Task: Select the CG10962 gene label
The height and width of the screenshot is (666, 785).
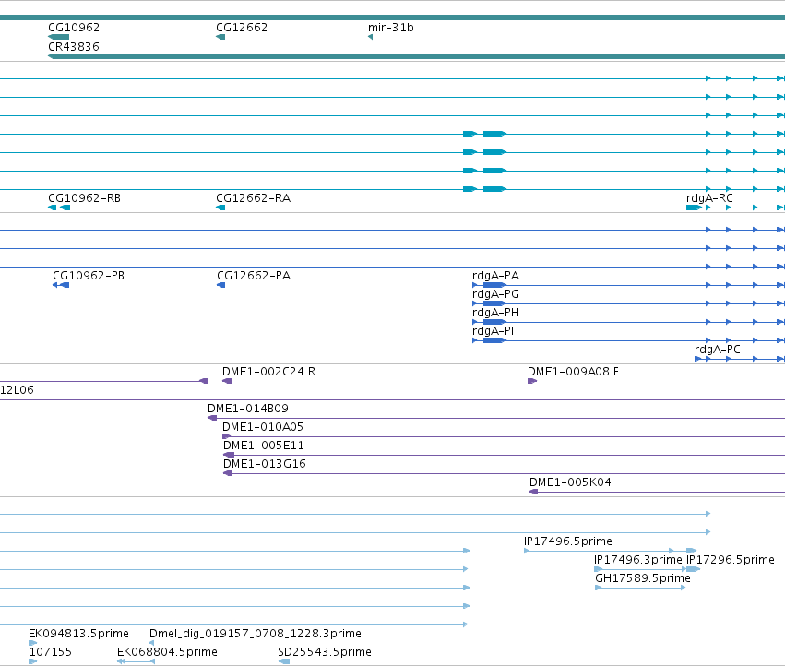Action: tap(74, 28)
